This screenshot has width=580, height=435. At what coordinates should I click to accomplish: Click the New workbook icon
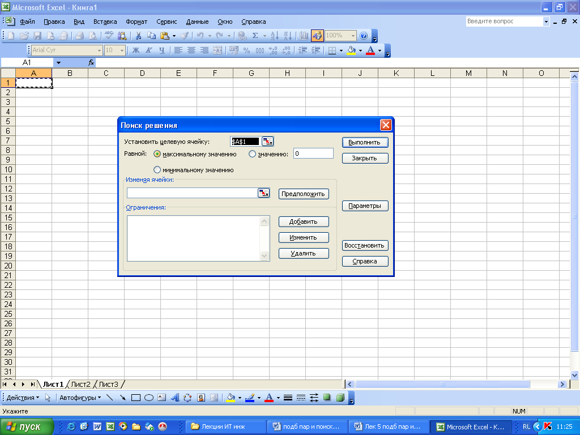(x=11, y=36)
